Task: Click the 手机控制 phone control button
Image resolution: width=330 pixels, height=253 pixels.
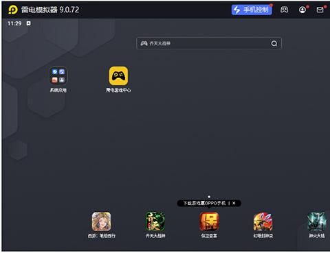Action: click(252, 10)
